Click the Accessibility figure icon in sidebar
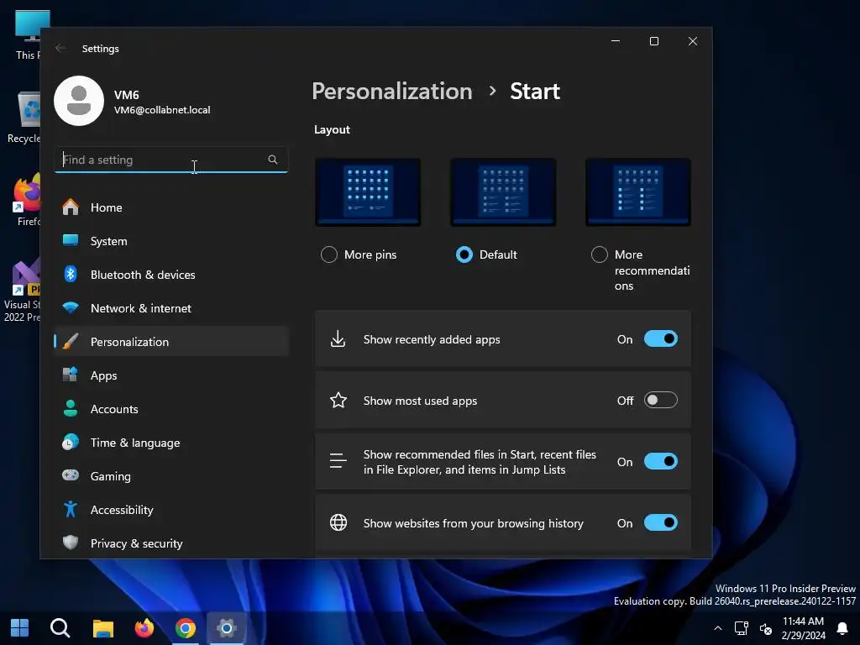860x645 pixels. (x=71, y=510)
